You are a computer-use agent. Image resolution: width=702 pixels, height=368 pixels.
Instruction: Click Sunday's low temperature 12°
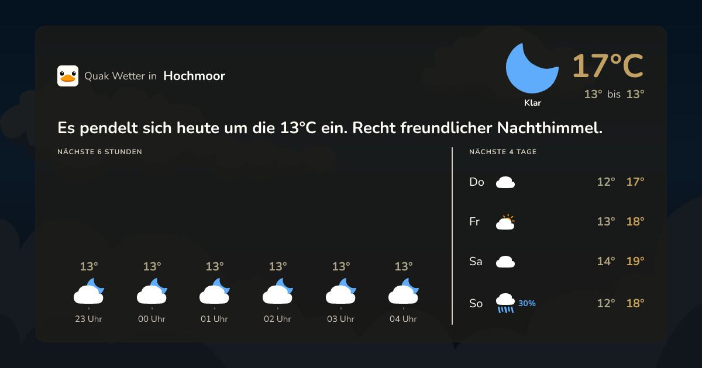coord(606,304)
